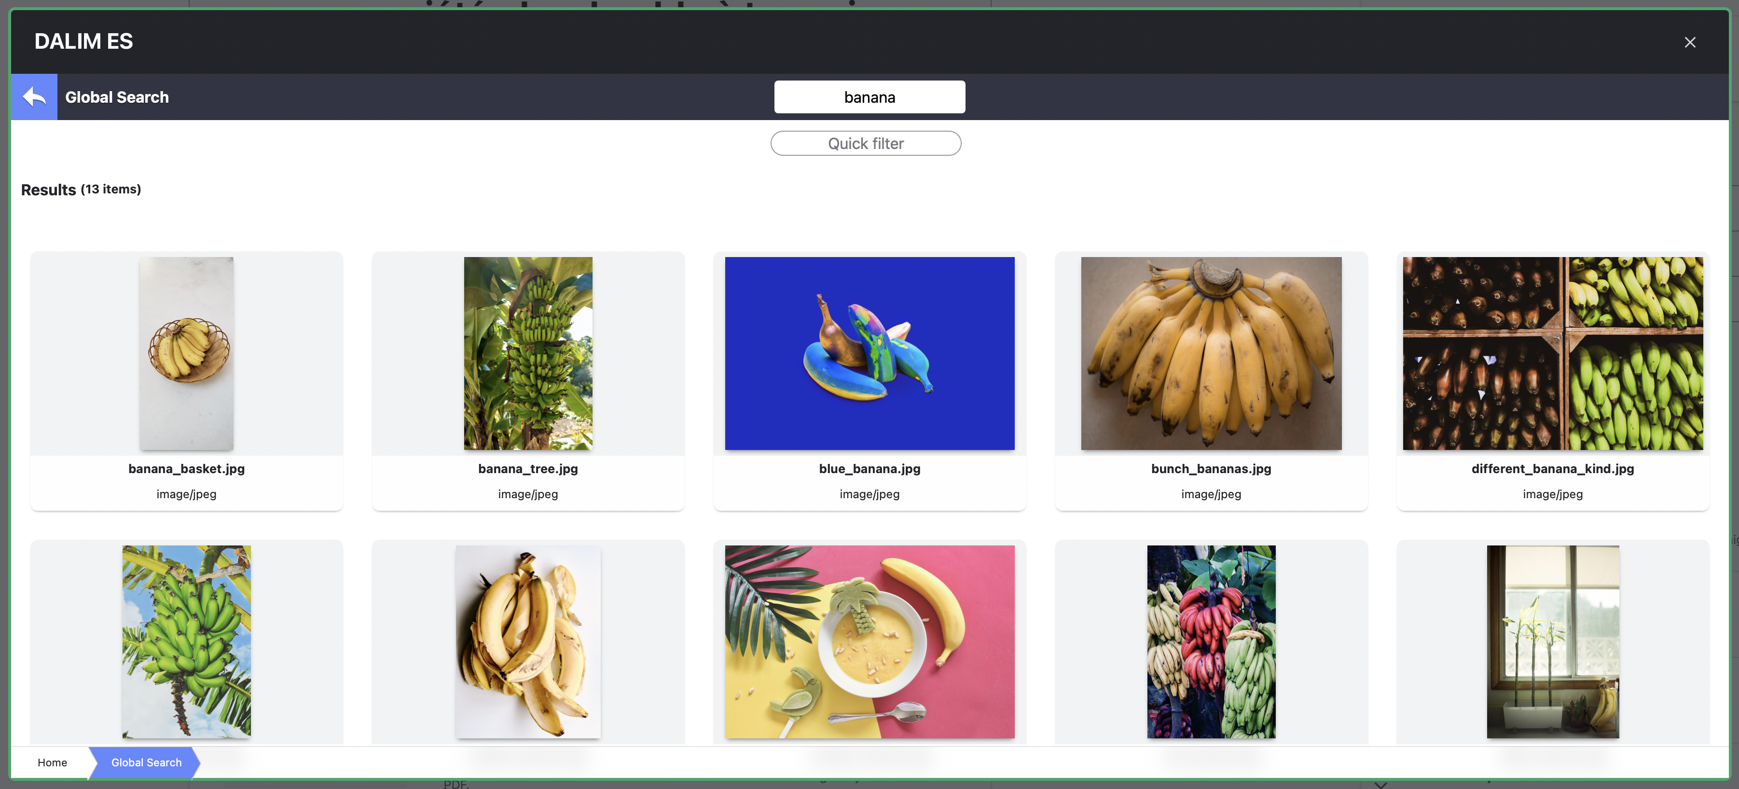Open different_banana_kind.jpg thumbnail
Viewport: 1739px width, 789px height.
coord(1553,354)
